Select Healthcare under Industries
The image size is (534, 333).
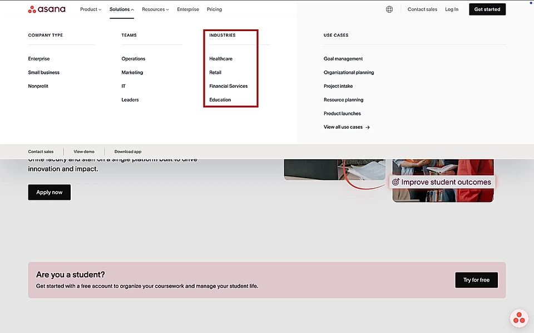[x=221, y=58]
